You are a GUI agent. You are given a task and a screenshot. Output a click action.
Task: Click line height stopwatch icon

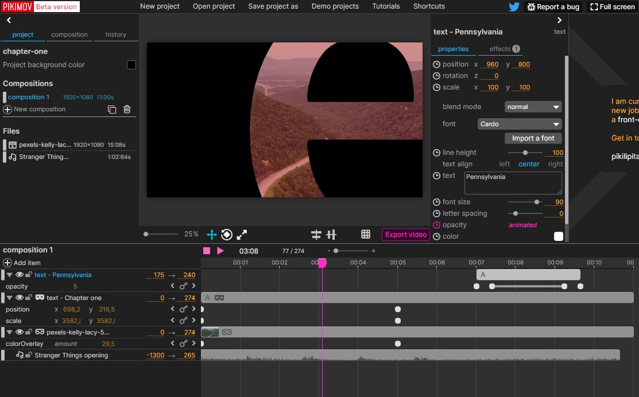tap(436, 153)
